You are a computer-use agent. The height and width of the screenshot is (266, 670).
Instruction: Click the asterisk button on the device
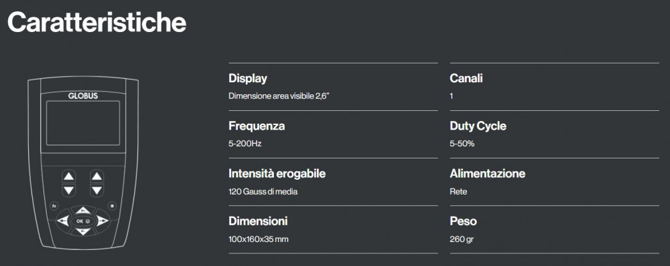(112, 205)
